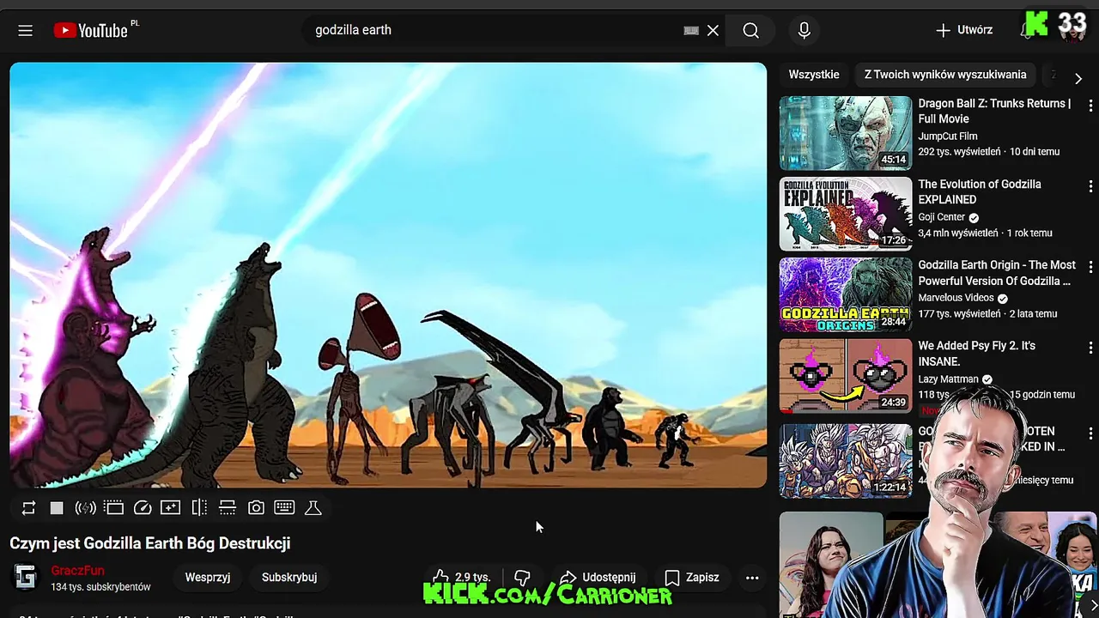Open Dragon Ball Z Trunks Returns thumbnail

[846, 133]
